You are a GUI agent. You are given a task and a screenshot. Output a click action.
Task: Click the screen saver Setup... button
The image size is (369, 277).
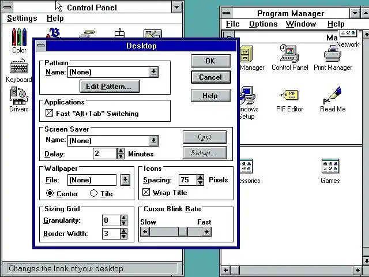pyautogui.click(x=205, y=152)
